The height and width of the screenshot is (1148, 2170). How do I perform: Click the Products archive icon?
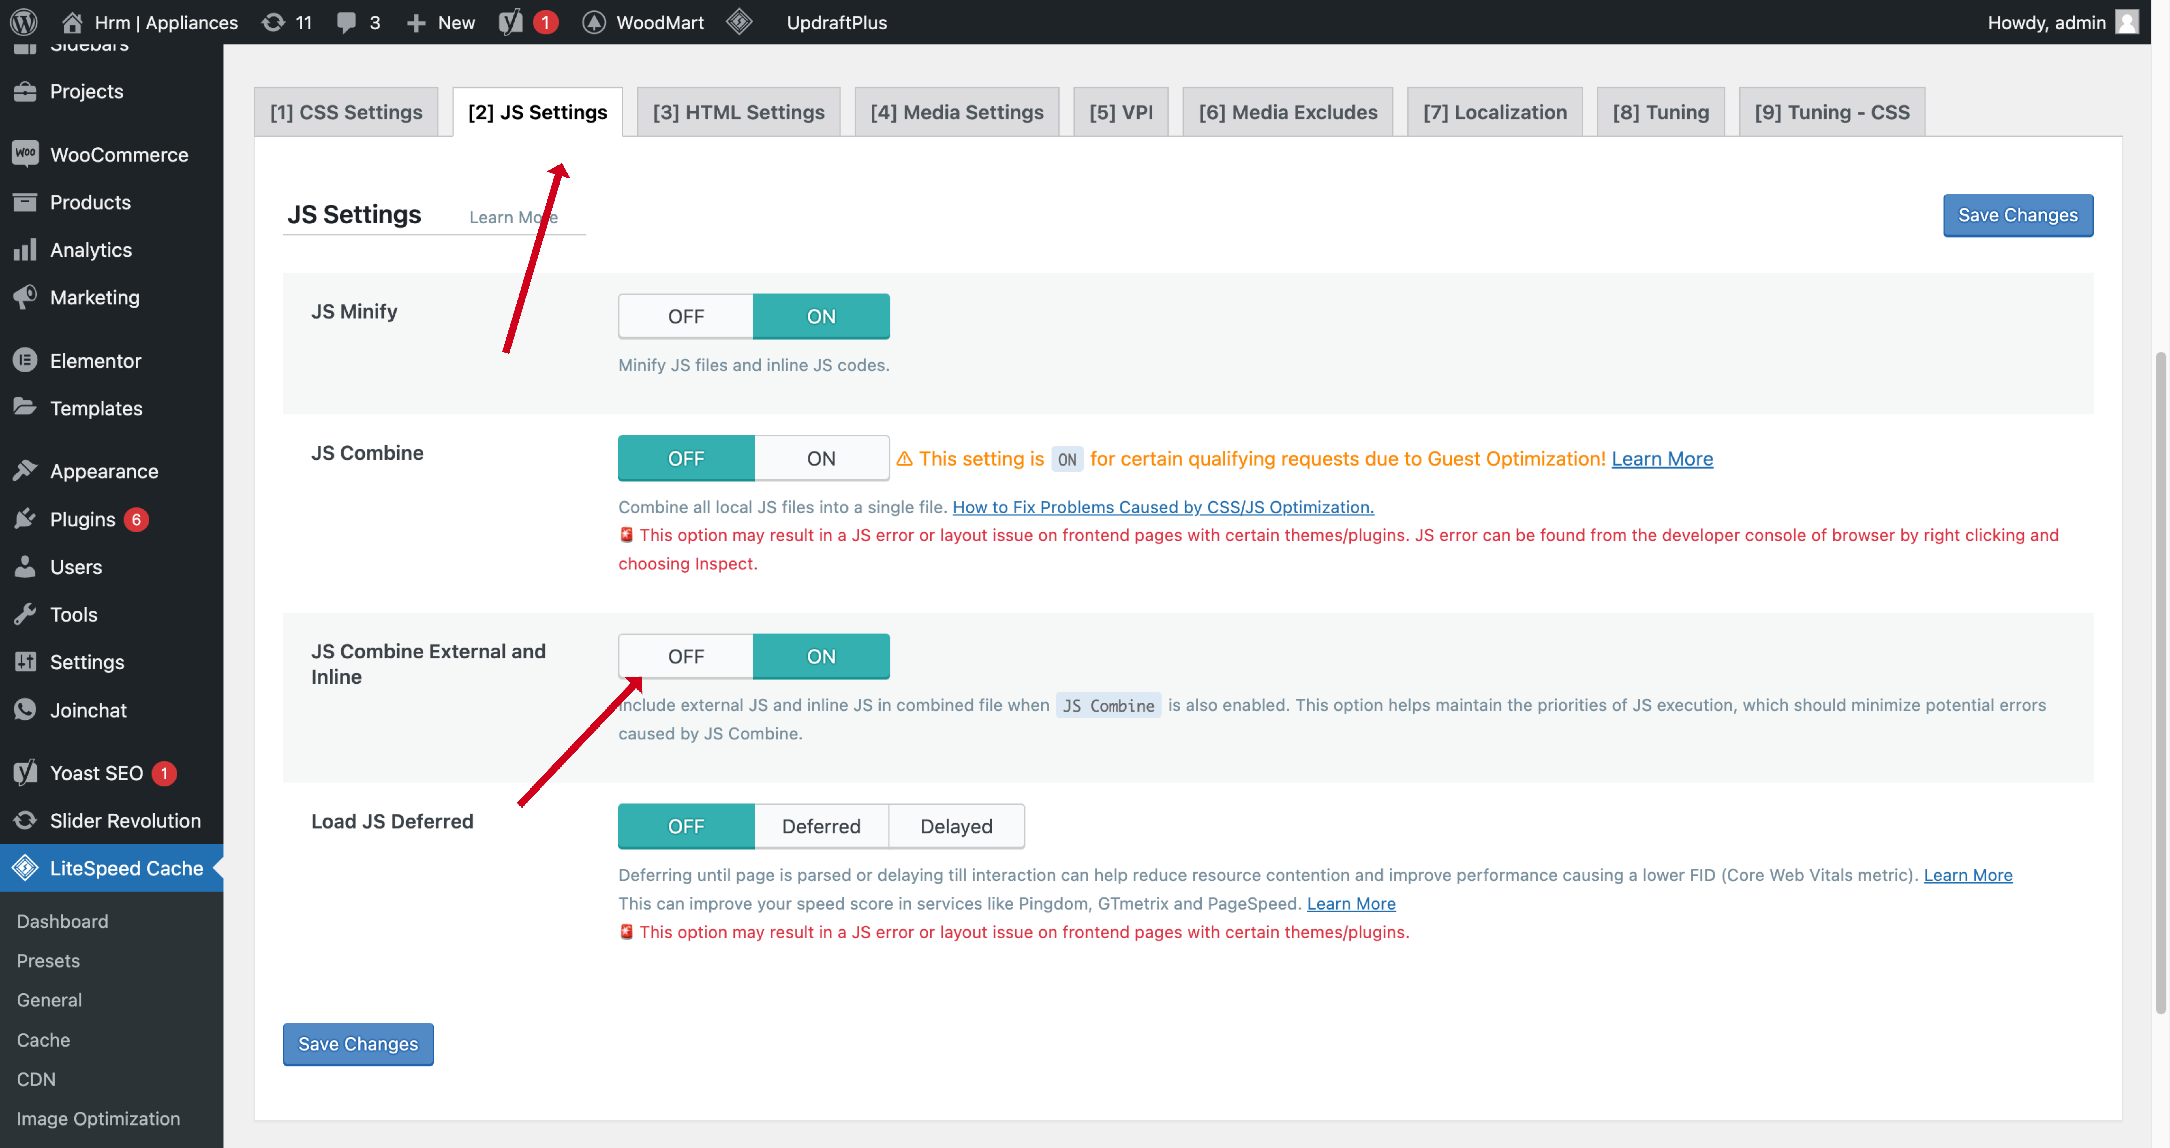click(25, 202)
